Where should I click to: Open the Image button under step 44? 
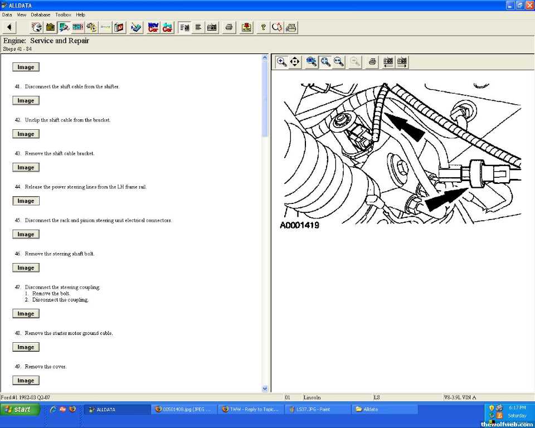click(x=26, y=201)
